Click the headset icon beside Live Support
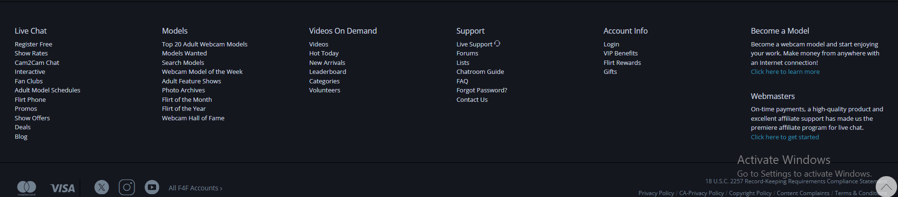Screen dimensions: 898x197 [x=497, y=44]
